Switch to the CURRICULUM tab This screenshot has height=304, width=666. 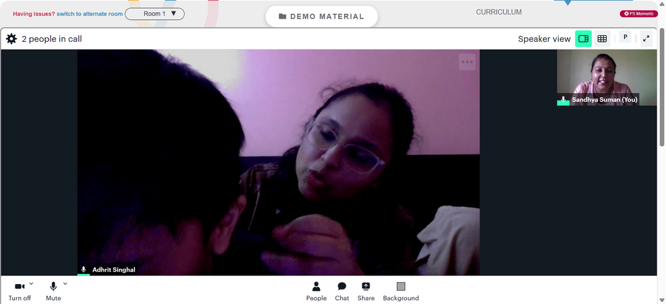tap(499, 12)
